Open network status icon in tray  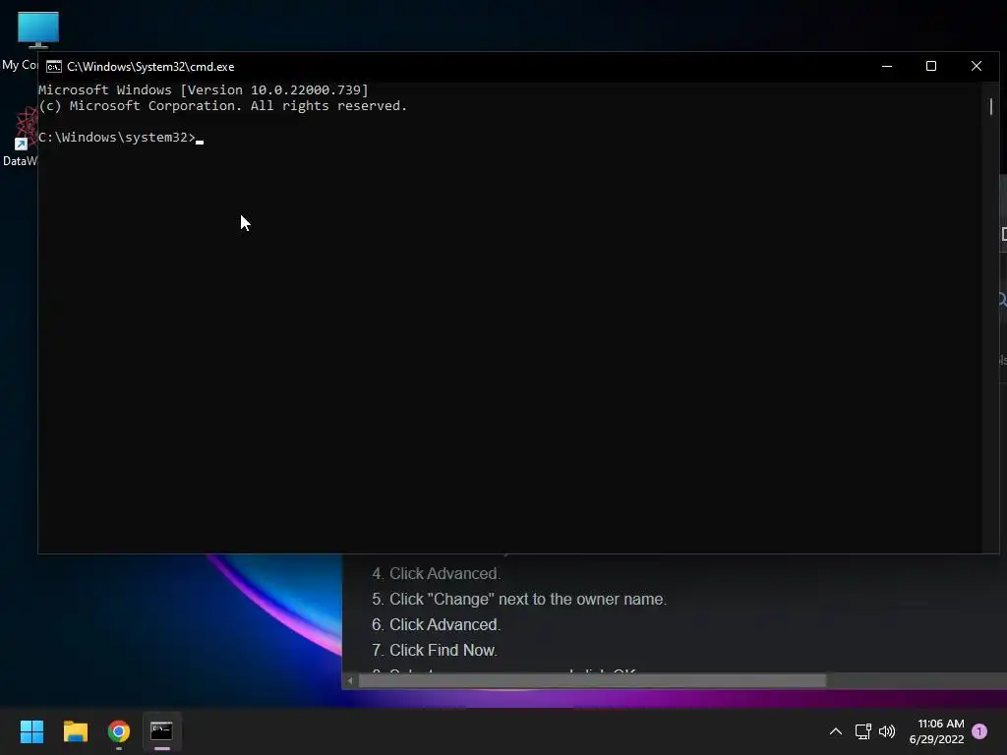862,731
